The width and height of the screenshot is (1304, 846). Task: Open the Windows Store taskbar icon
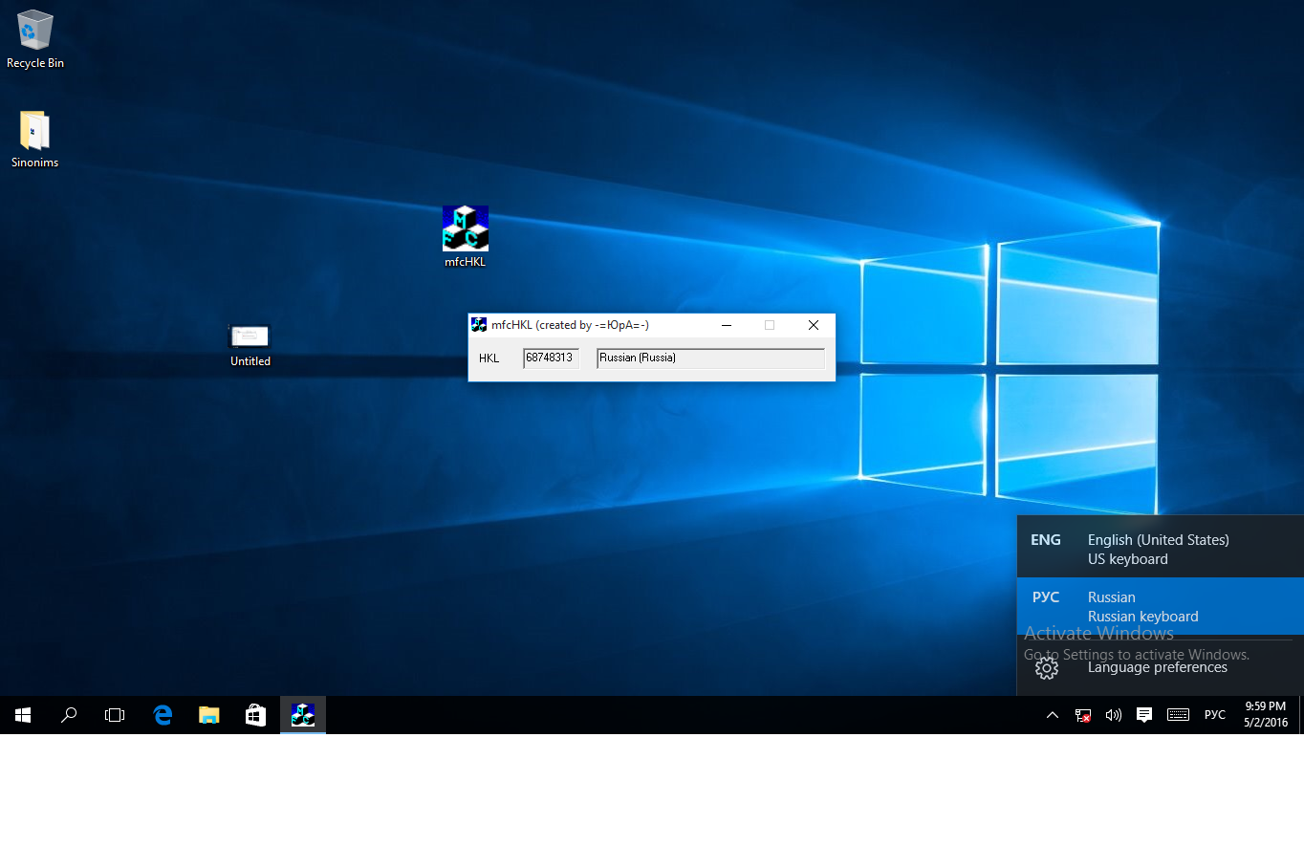[255, 715]
